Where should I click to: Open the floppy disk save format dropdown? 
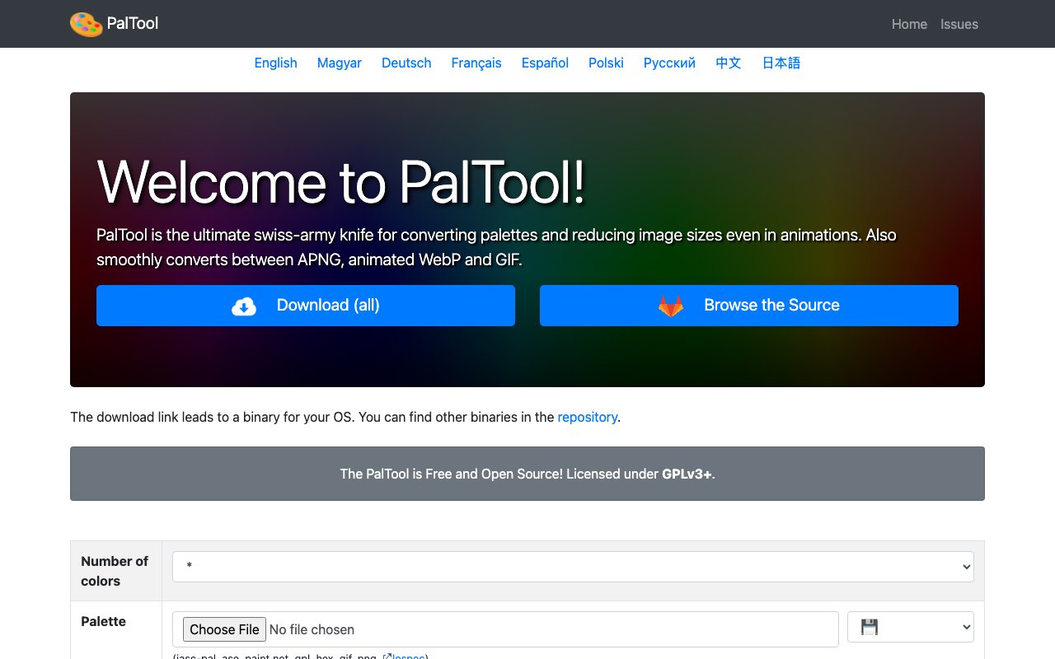coord(911,628)
